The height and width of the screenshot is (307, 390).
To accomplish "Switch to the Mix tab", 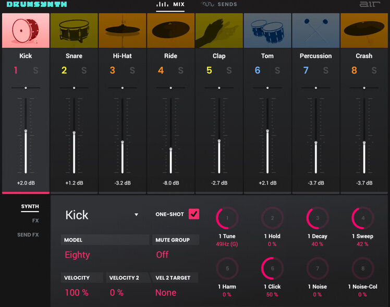I will click(170, 5).
